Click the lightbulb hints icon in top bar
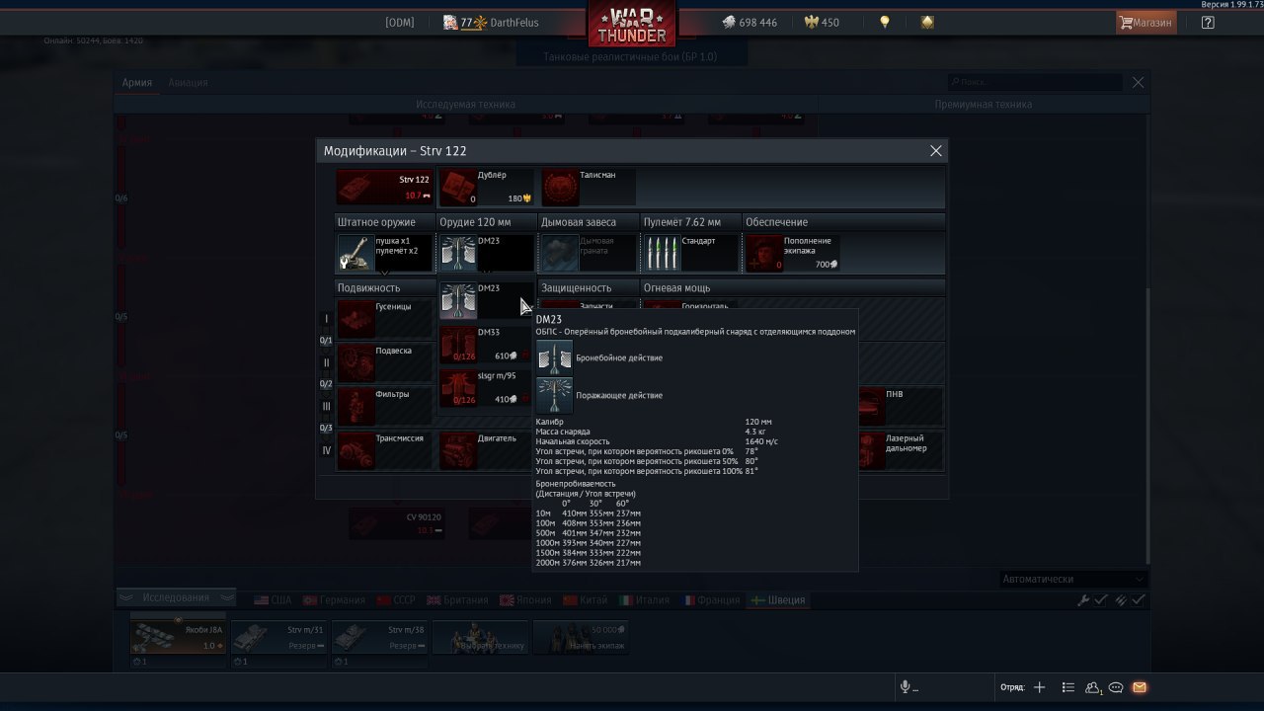The height and width of the screenshot is (711, 1264). 885,22
